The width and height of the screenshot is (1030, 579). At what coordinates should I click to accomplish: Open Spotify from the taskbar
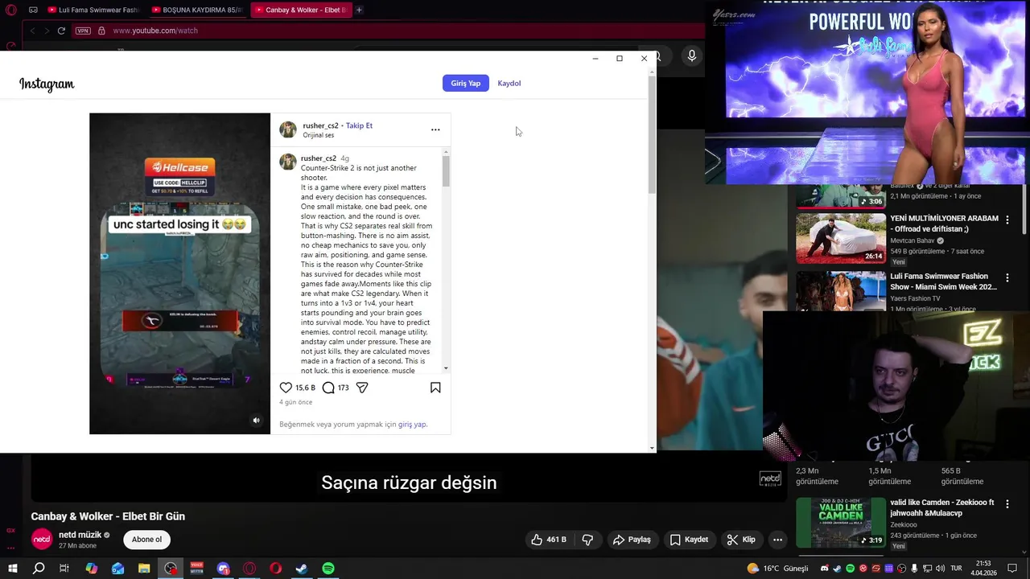coord(328,569)
